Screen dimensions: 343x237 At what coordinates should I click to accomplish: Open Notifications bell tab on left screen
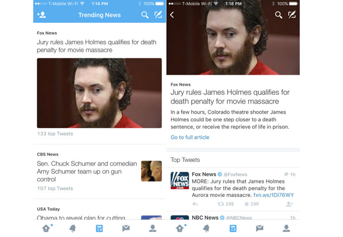coord(72,228)
